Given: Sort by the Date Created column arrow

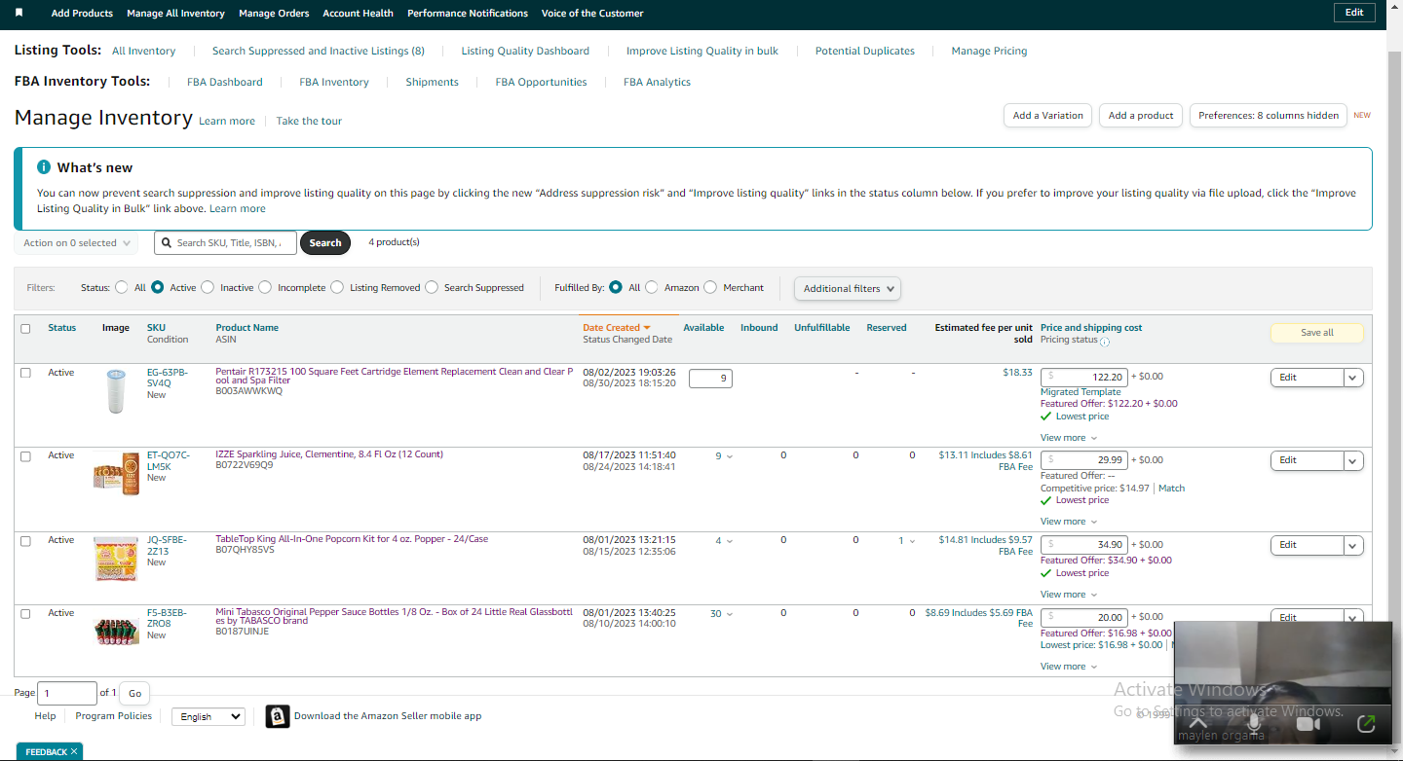Looking at the screenshot, I should coord(646,328).
